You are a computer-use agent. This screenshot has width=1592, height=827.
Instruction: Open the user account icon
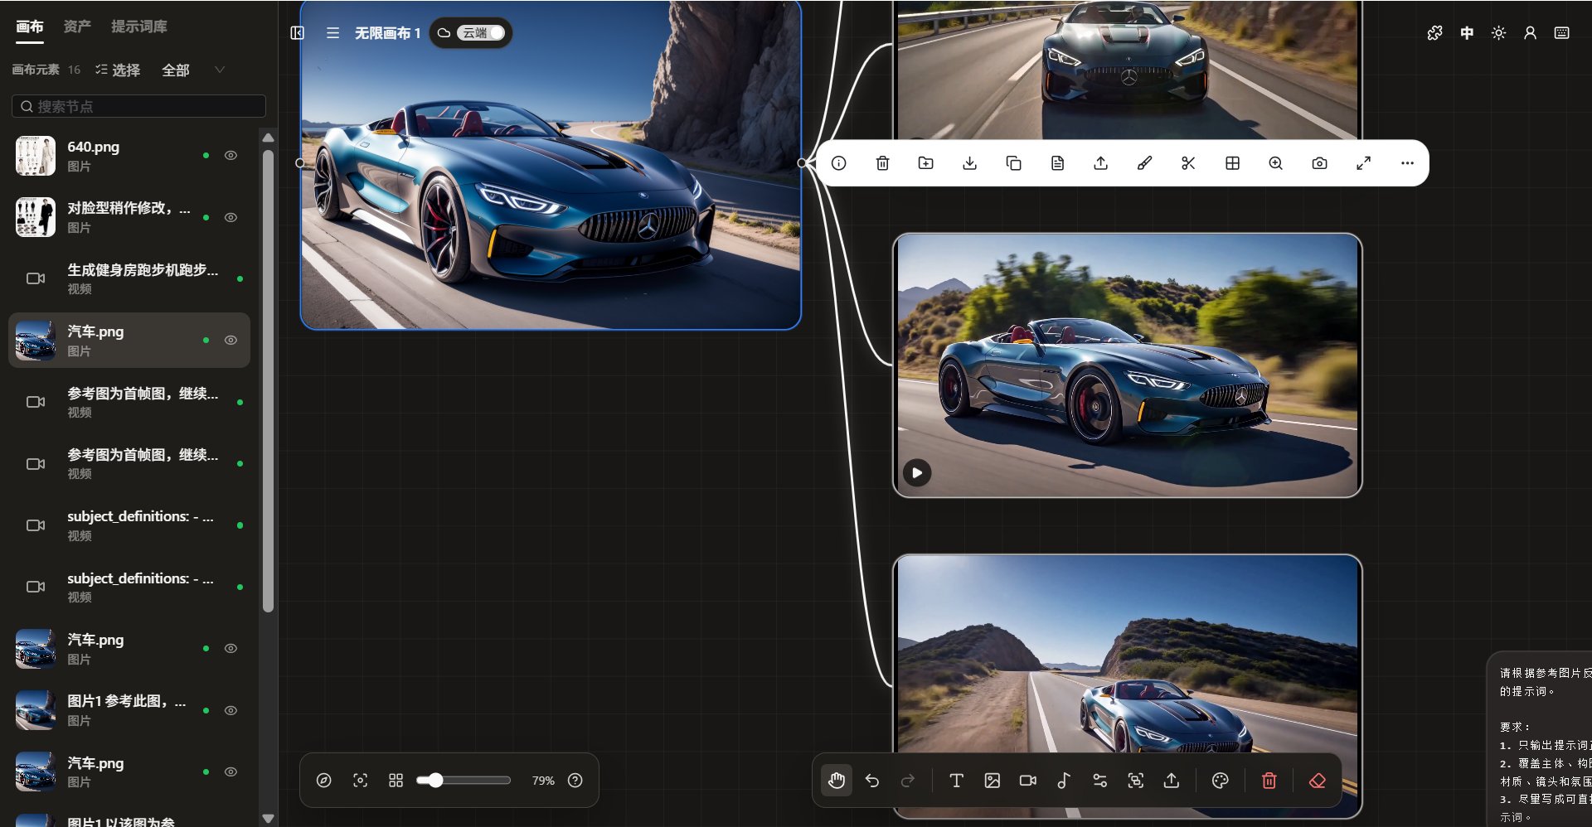click(x=1530, y=33)
